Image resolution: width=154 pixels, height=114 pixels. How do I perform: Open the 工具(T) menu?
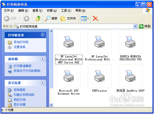click(66, 10)
